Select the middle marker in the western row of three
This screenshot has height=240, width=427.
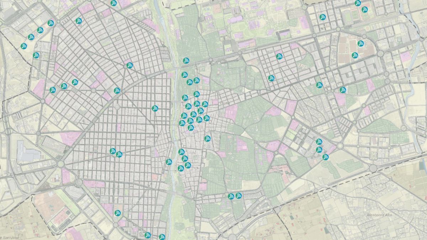click(x=64, y=86)
